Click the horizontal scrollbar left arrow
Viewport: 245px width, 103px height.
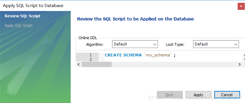pos(79,64)
